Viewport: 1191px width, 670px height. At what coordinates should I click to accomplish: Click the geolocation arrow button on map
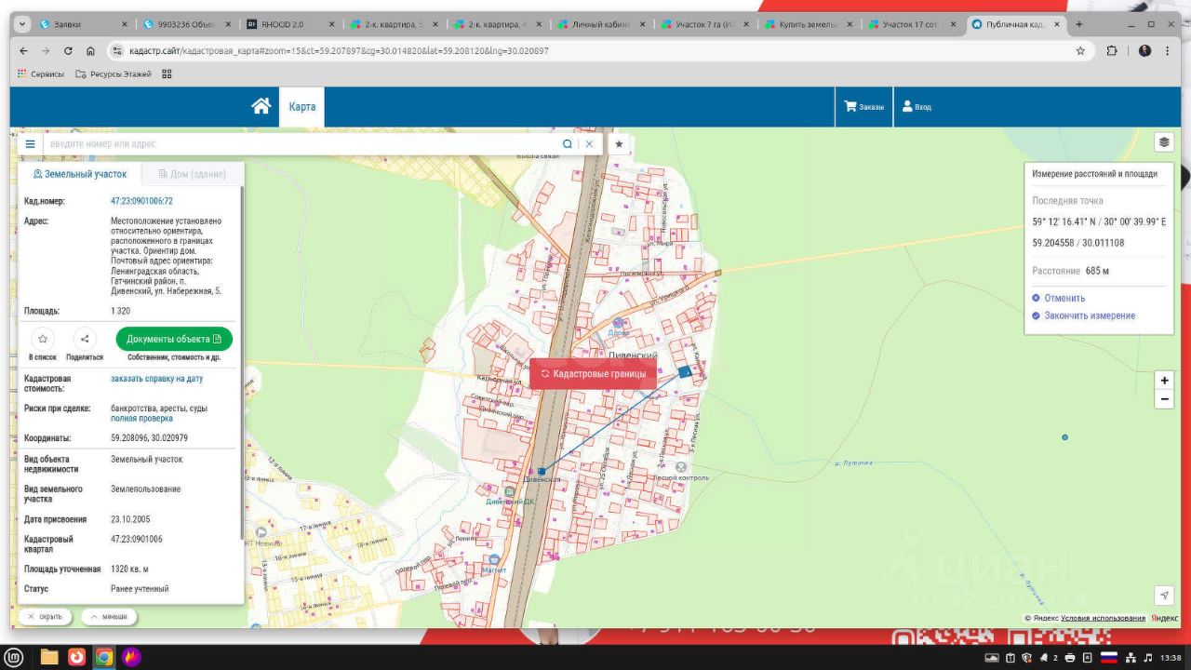tap(1164, 596)
